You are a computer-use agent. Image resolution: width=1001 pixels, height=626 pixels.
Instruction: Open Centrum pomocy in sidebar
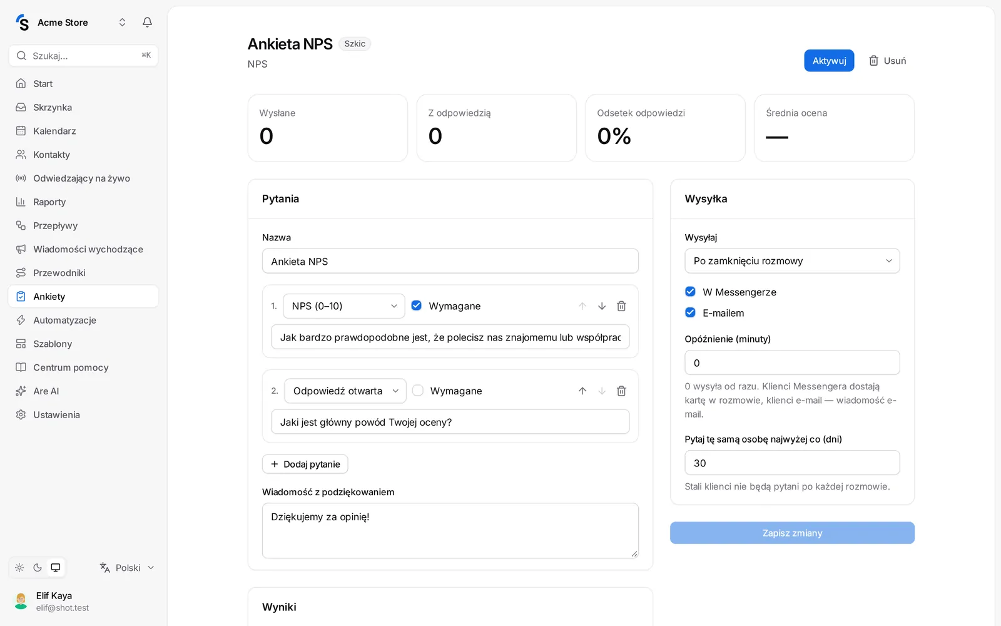pos(83,367)
